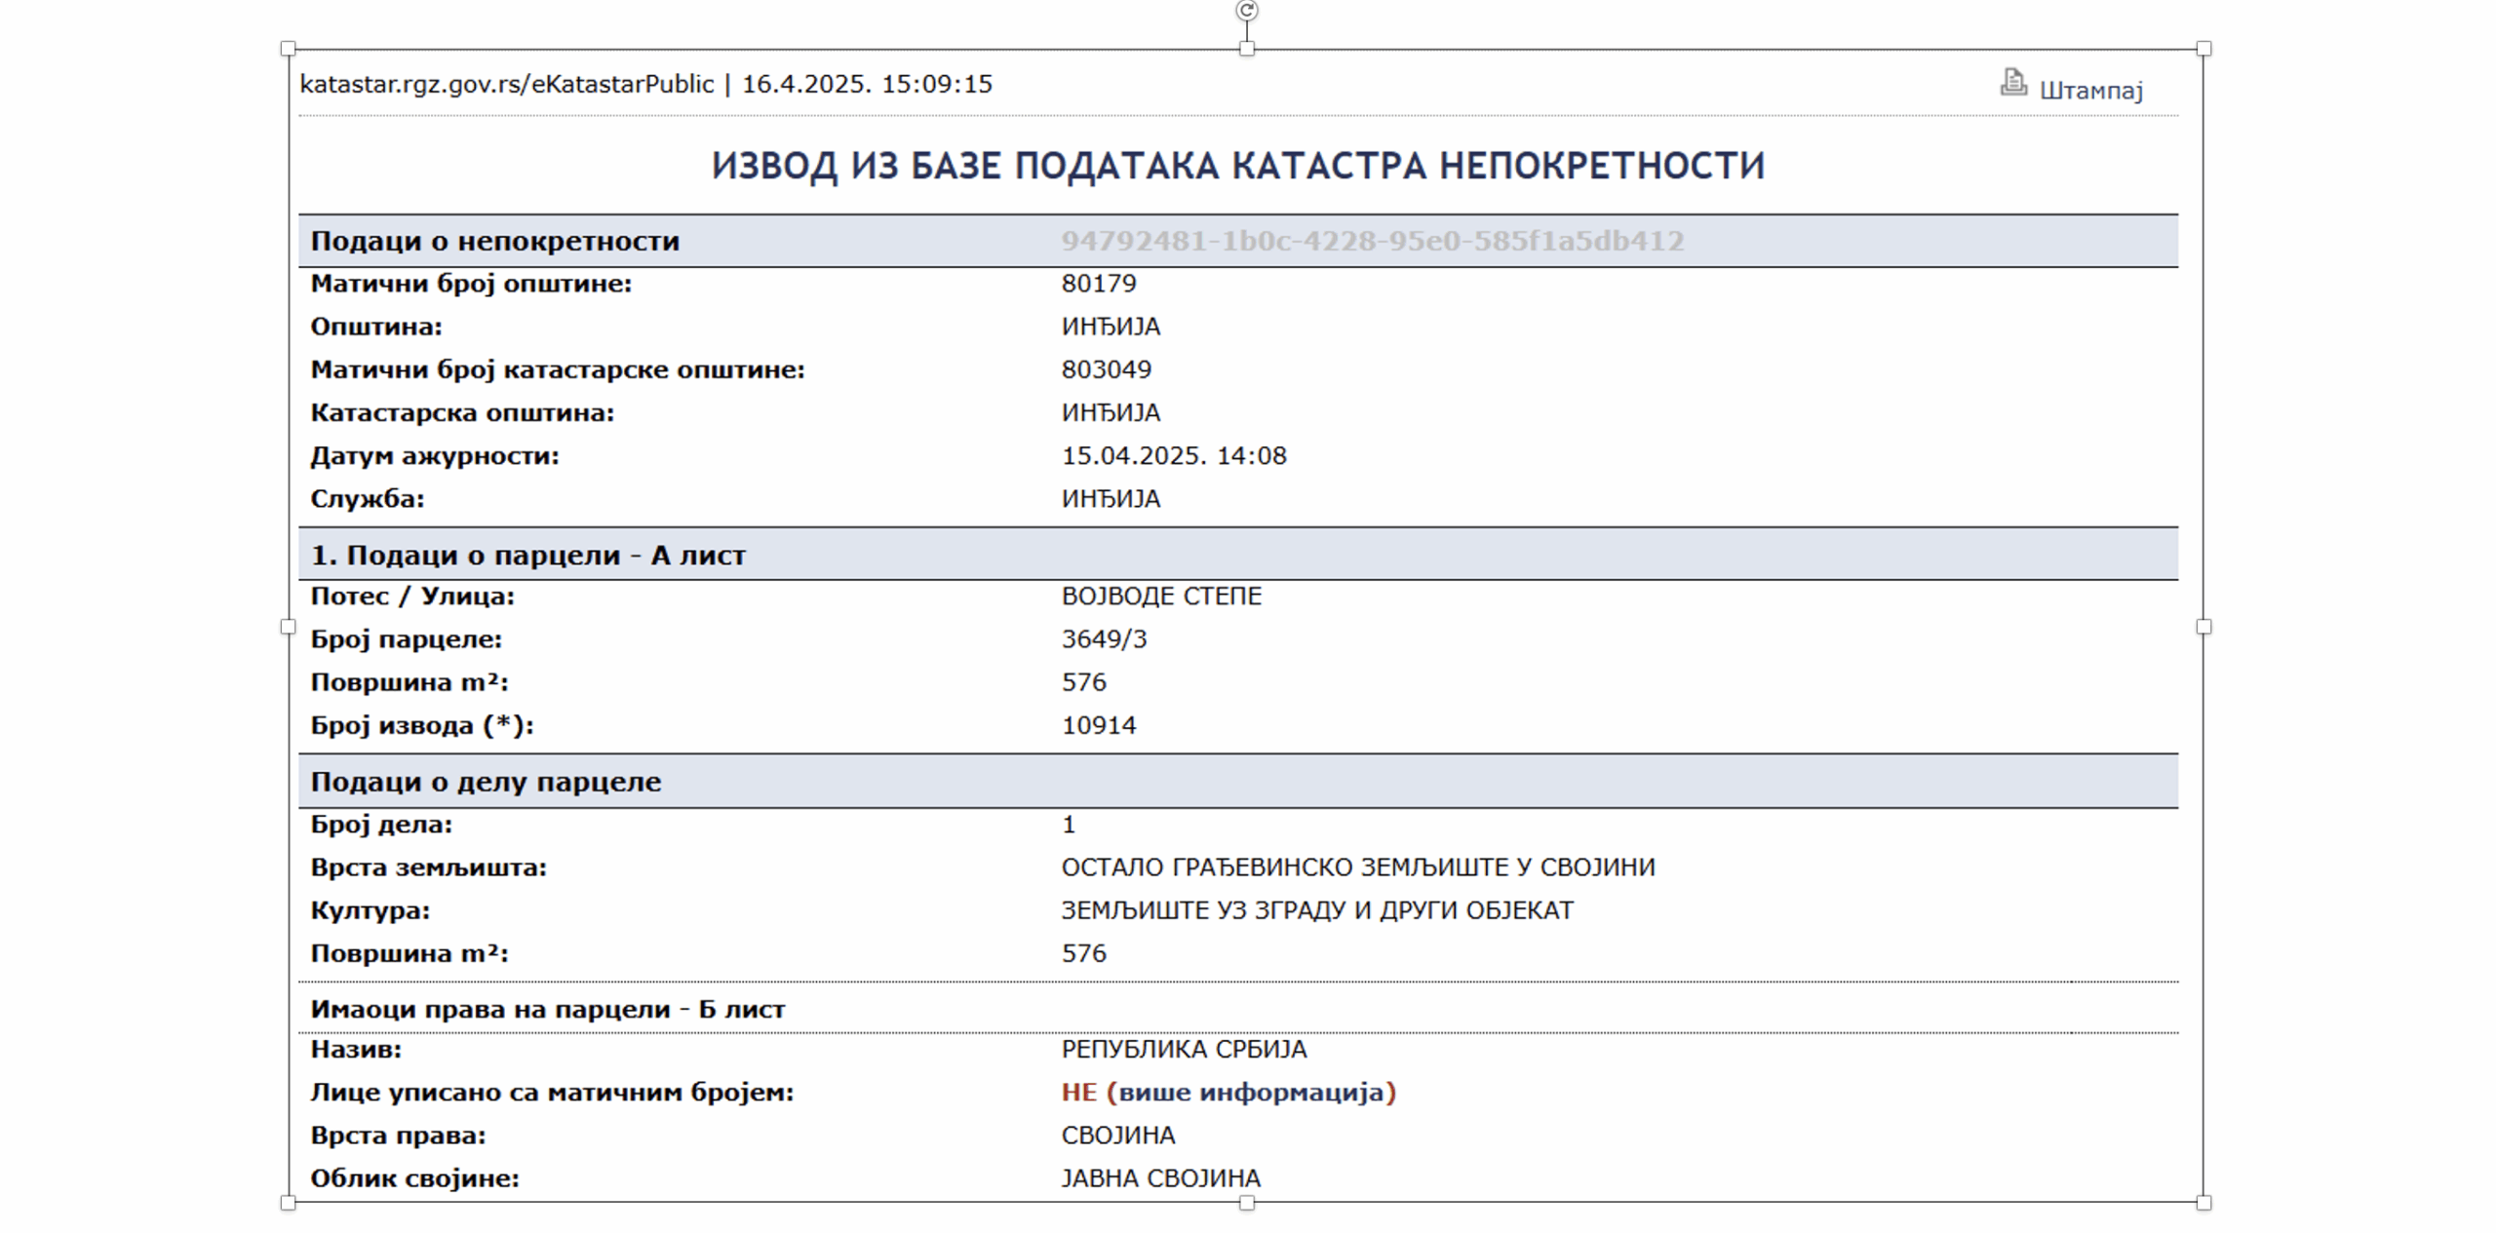Click the gray GUID identifier text

(1372, 241)
